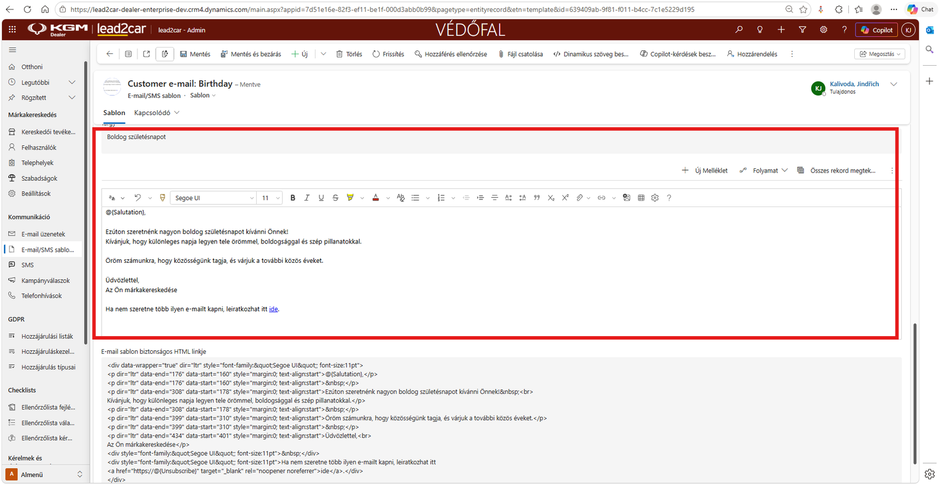Open editor personalization gear settings
The image size is (940, 484).
[655, 198]
